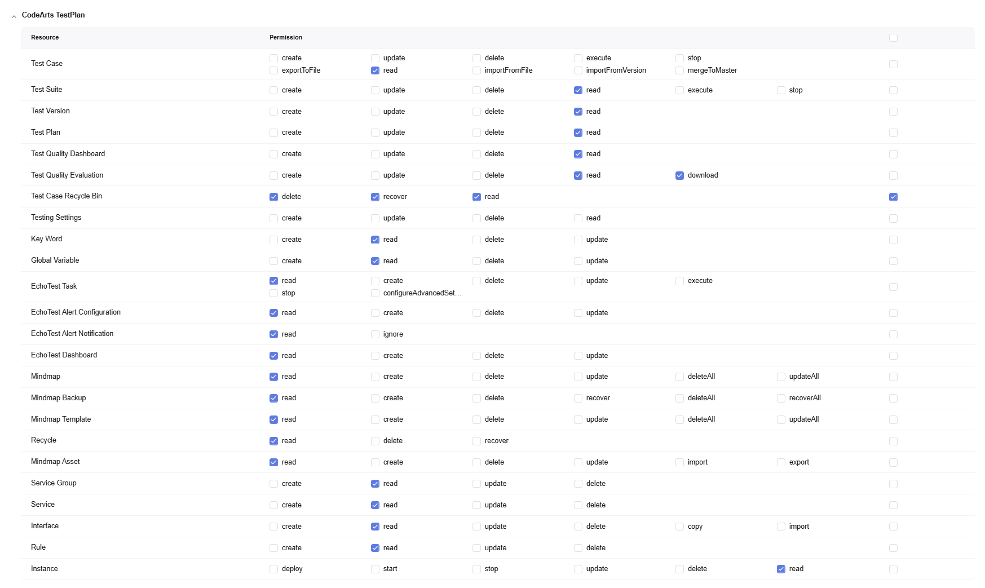Enable delete permission for Service Group
Screen dimensions: 985x588
[578, 484]
